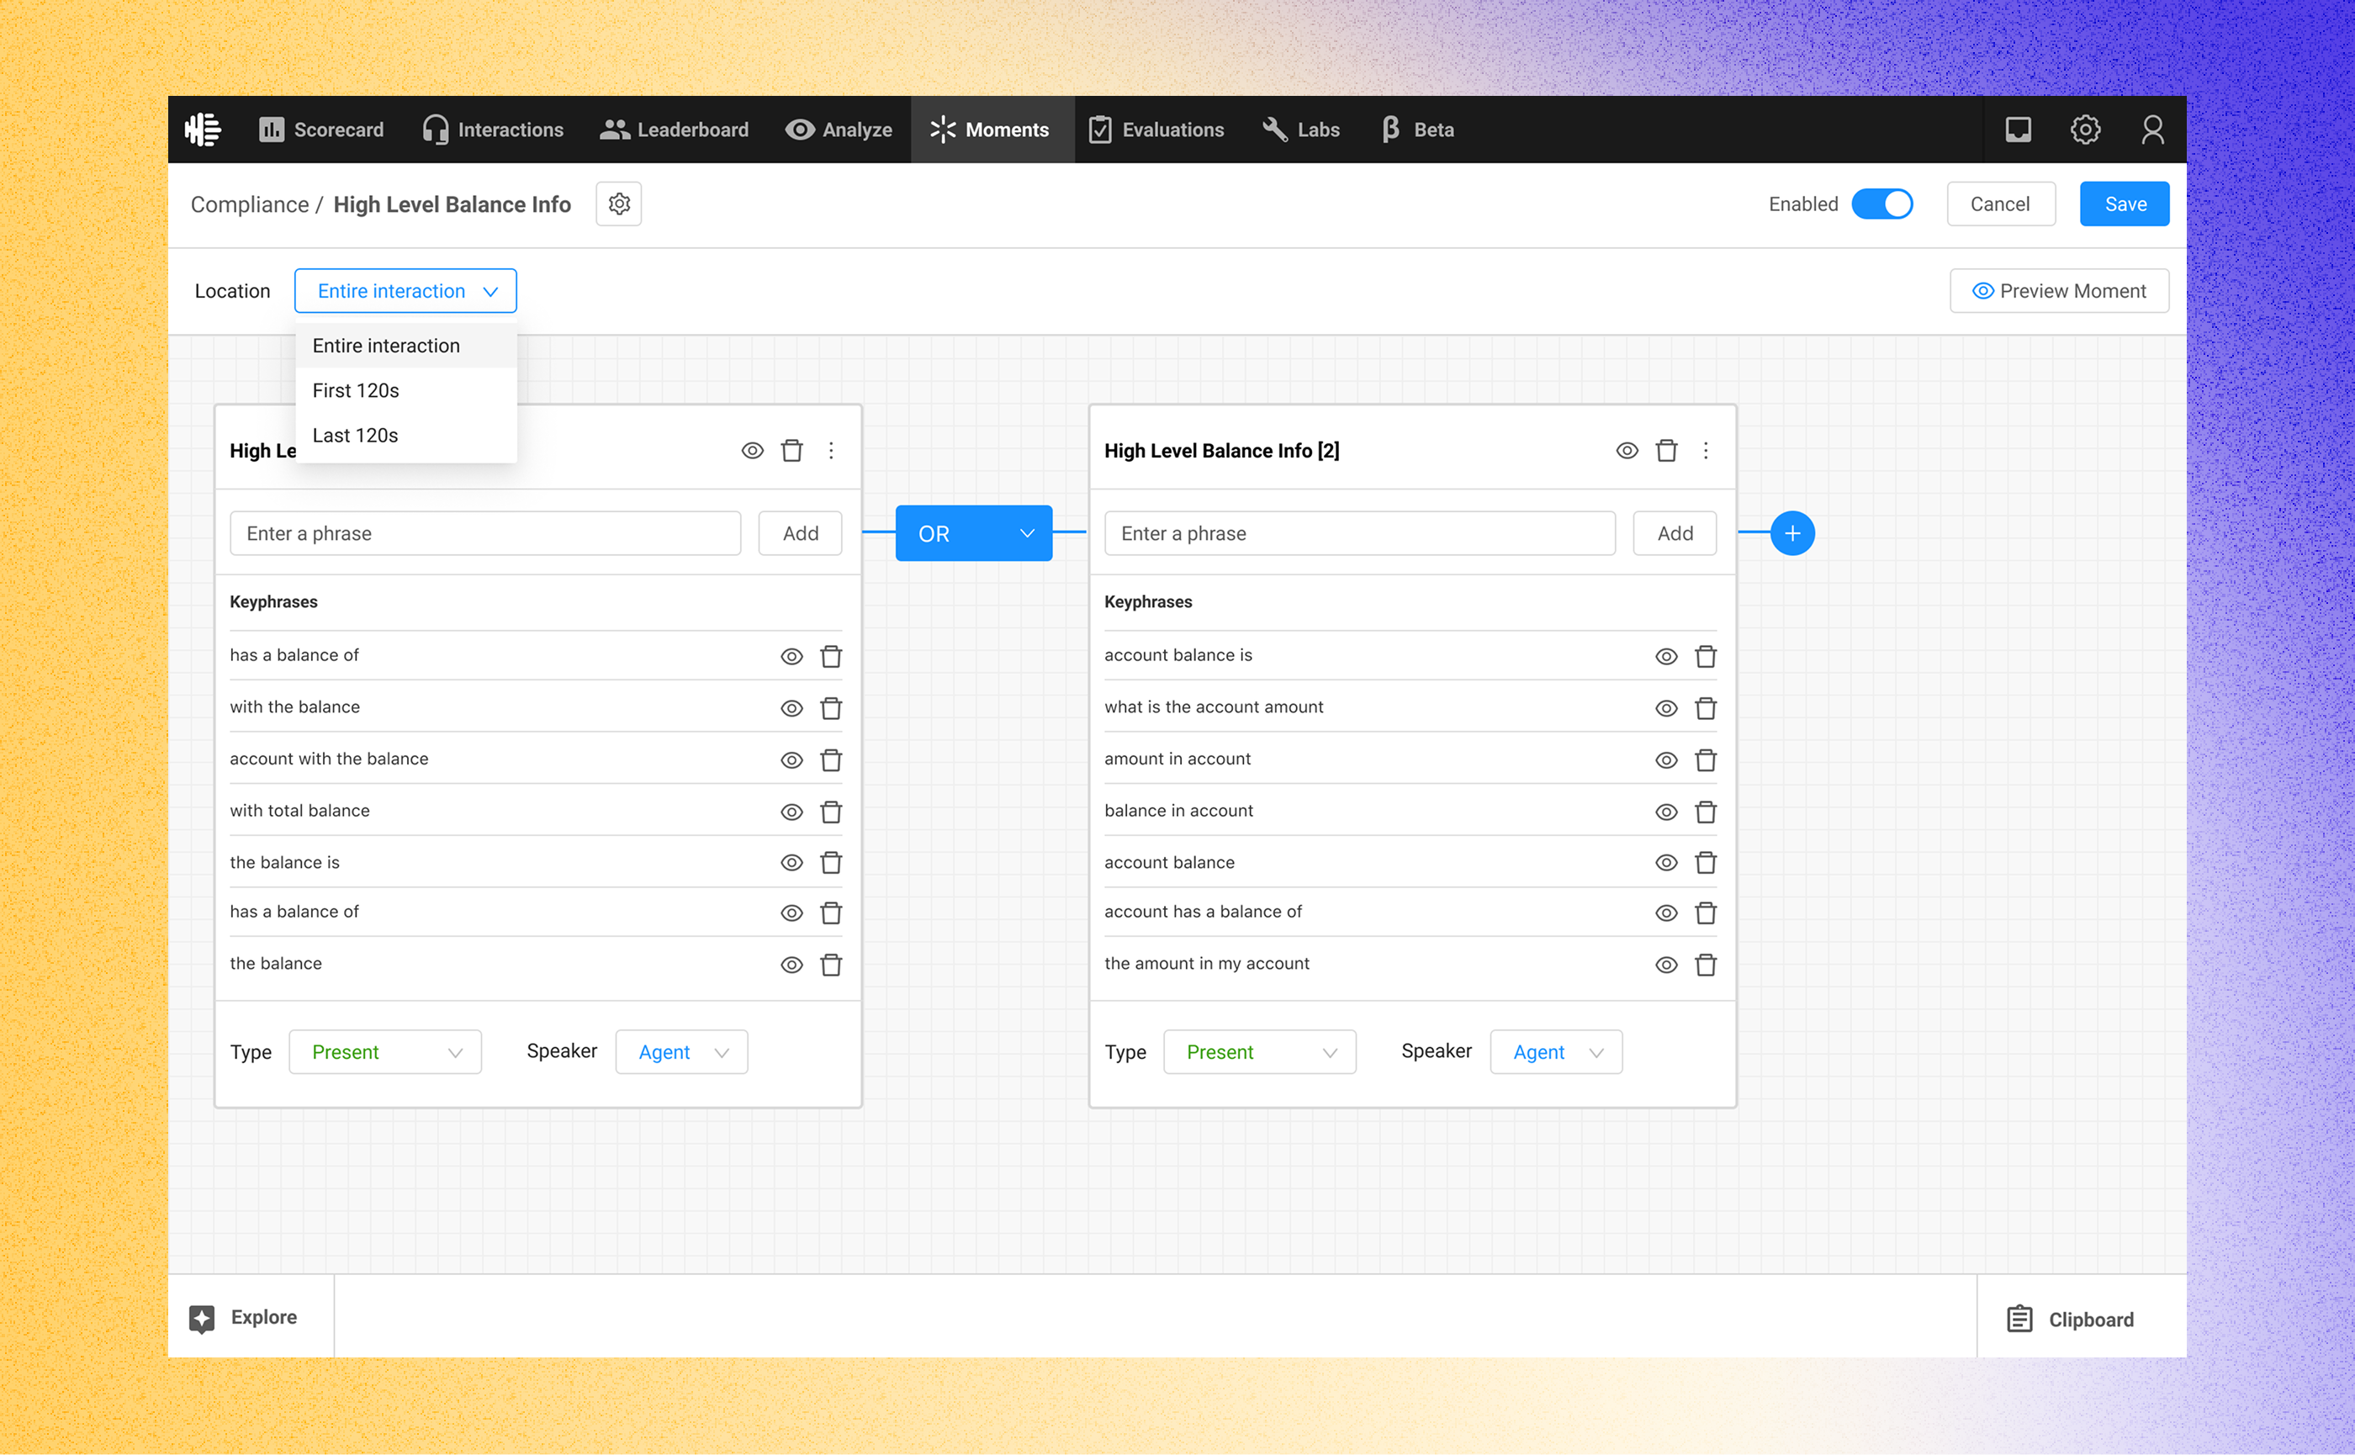Delete keyphrase 'the balance is'

(830, 862)
